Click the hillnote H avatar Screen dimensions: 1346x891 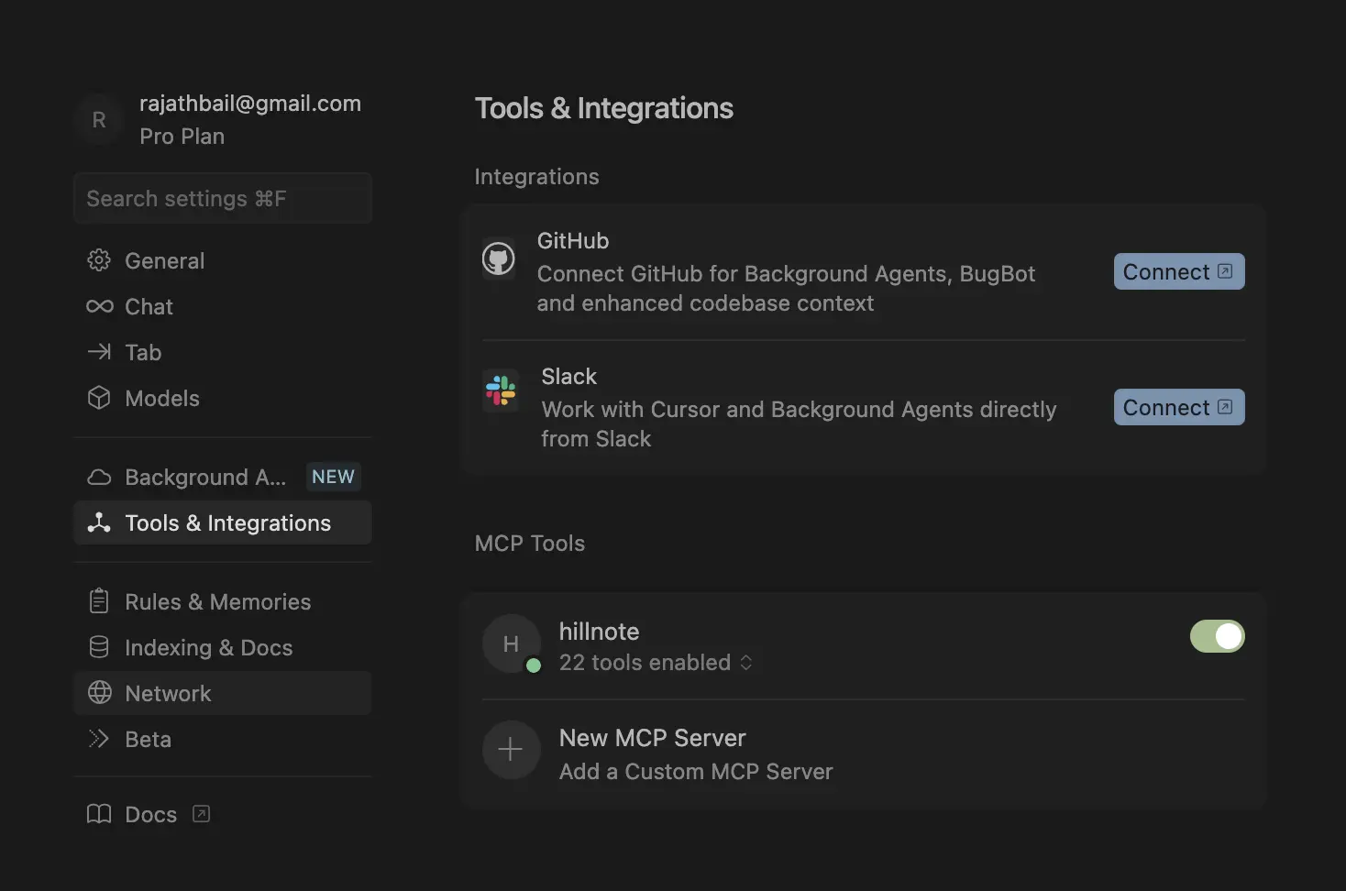pyautogui.click(x=511, y=643)
